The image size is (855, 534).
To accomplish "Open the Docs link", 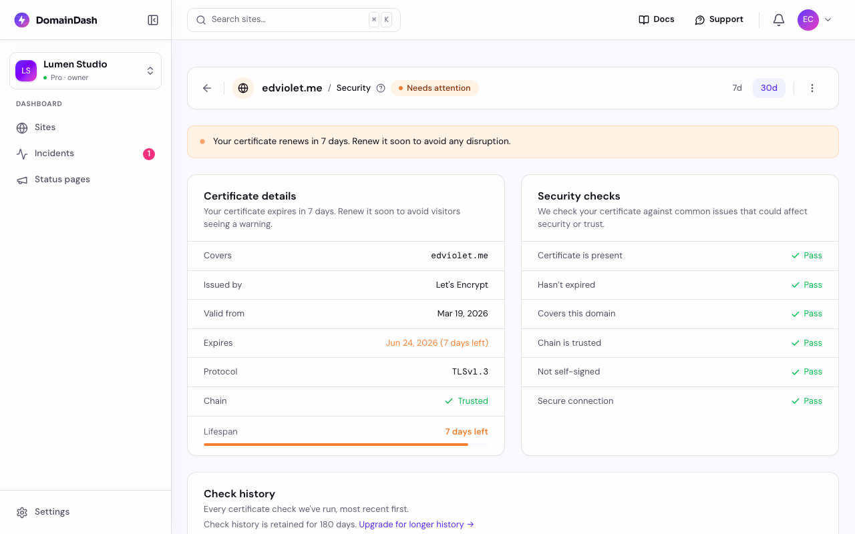I will (657, 20).
